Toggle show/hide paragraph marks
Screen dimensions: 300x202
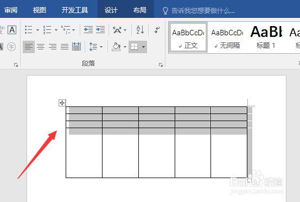pyautogui.click(x=157, y=30)
